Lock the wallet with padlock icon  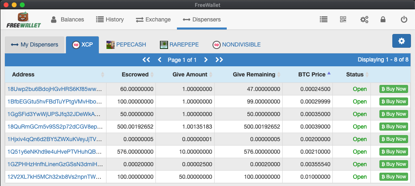click(383, 19)
